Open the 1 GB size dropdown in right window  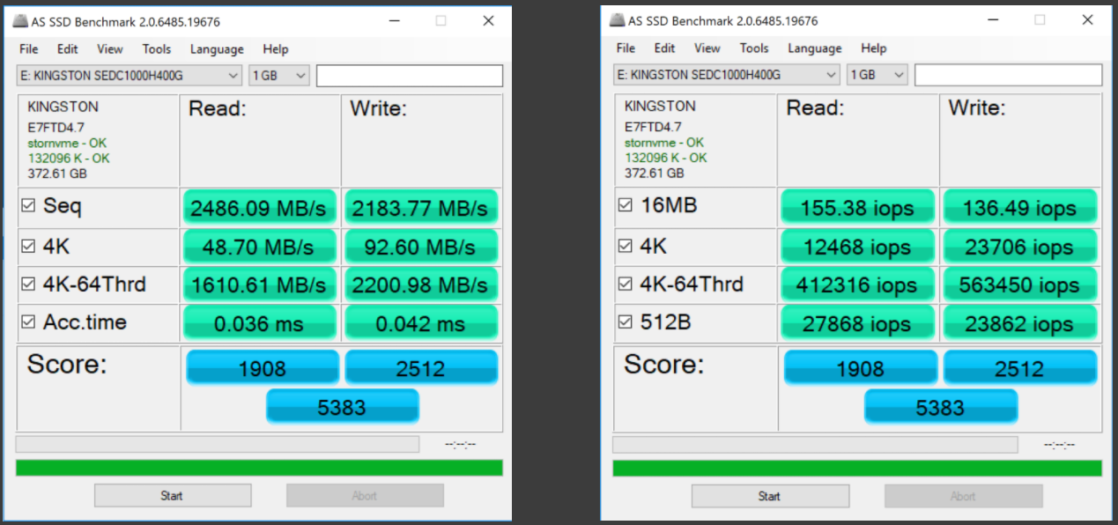[x=877, y=75]
